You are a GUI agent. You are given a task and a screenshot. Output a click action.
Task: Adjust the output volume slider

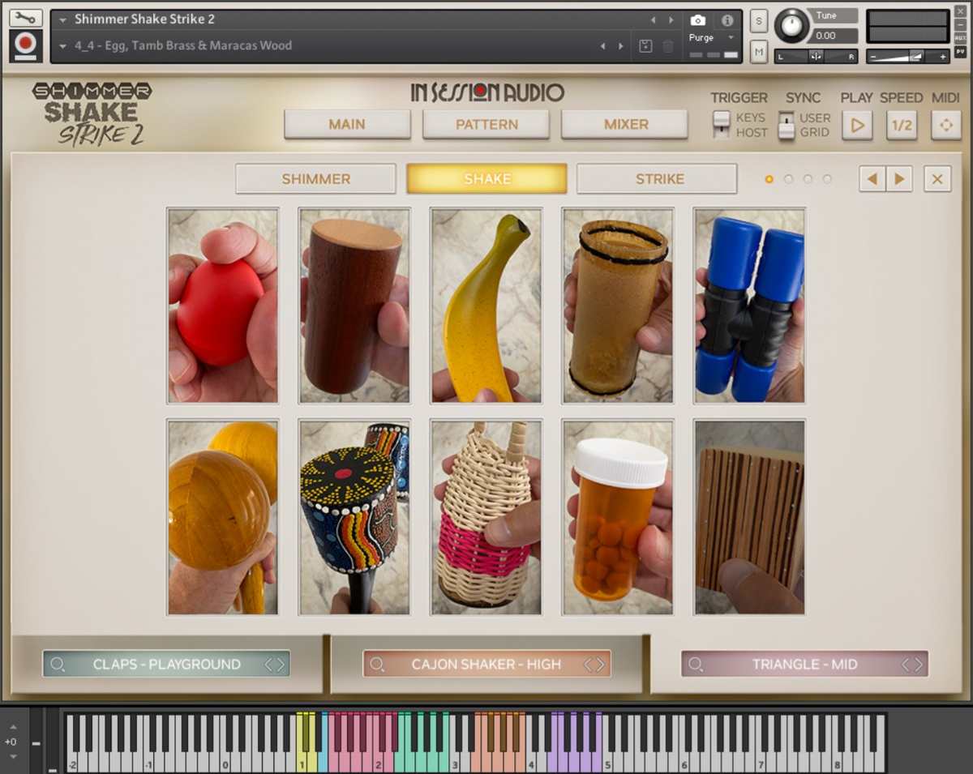pyautogui.click(x=907, y=57)
